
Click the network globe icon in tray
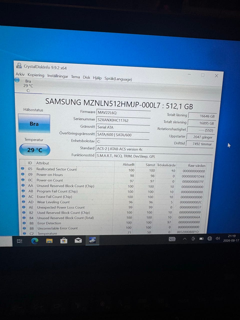click(210, 238)
